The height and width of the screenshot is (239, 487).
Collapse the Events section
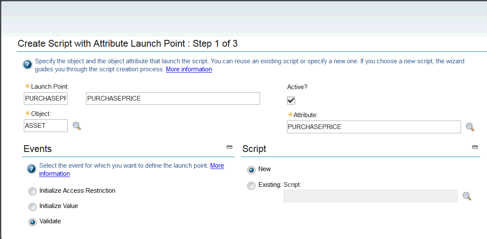pyautogui.click(x=229, y=147)
